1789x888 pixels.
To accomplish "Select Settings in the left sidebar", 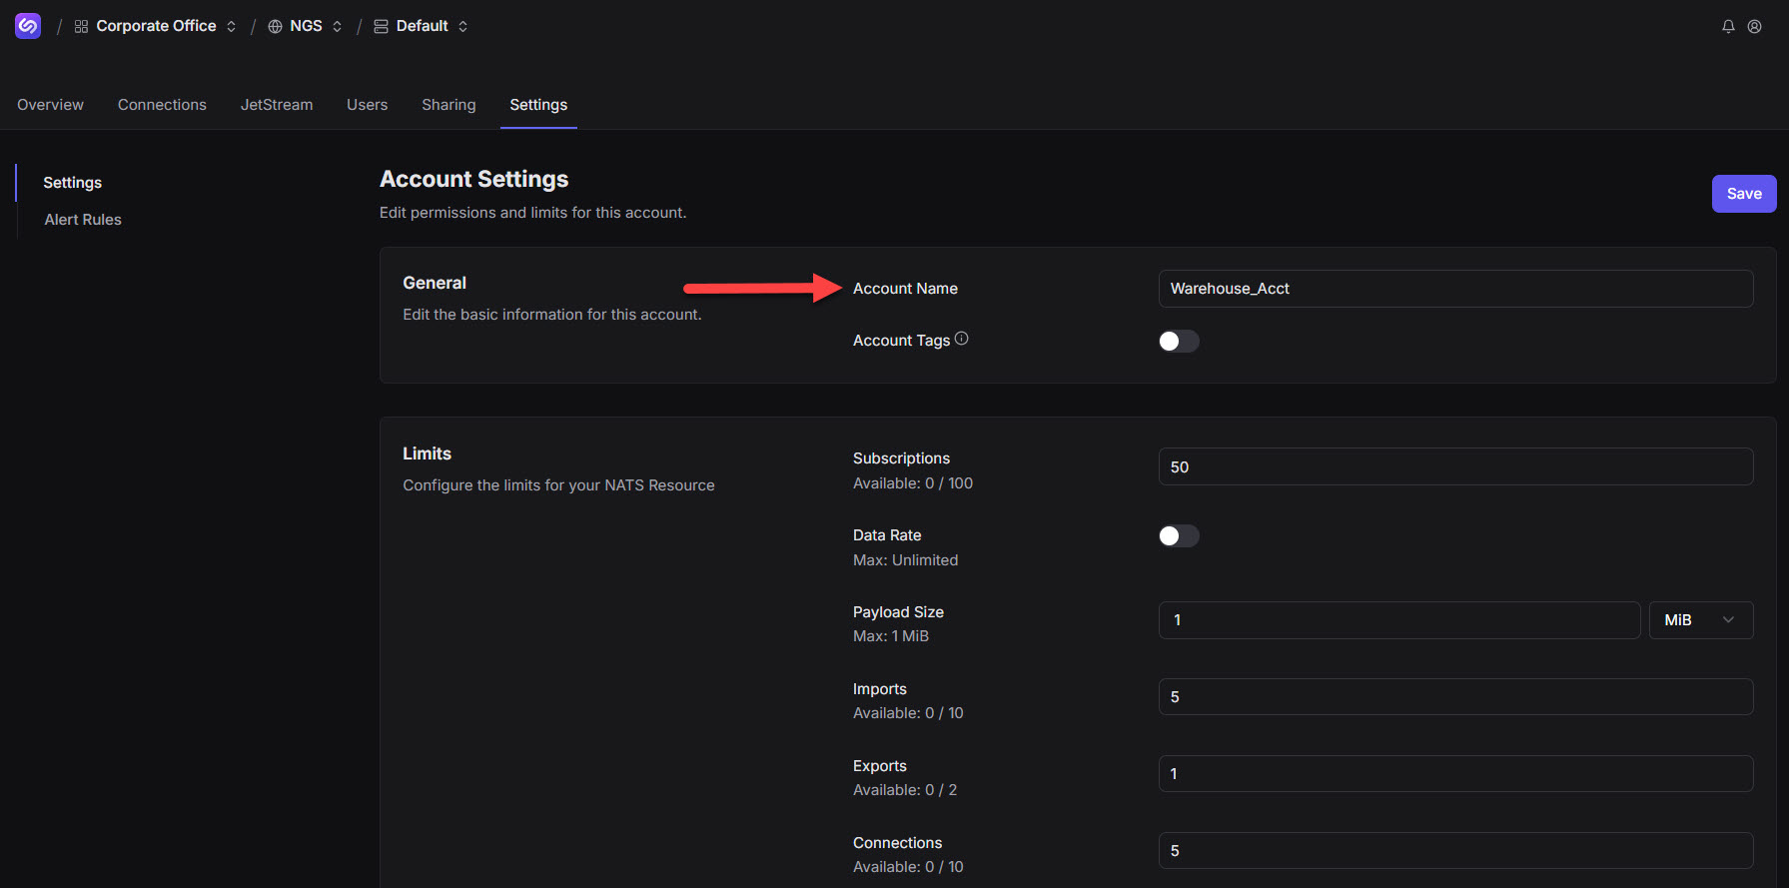I will pos(72,183).
